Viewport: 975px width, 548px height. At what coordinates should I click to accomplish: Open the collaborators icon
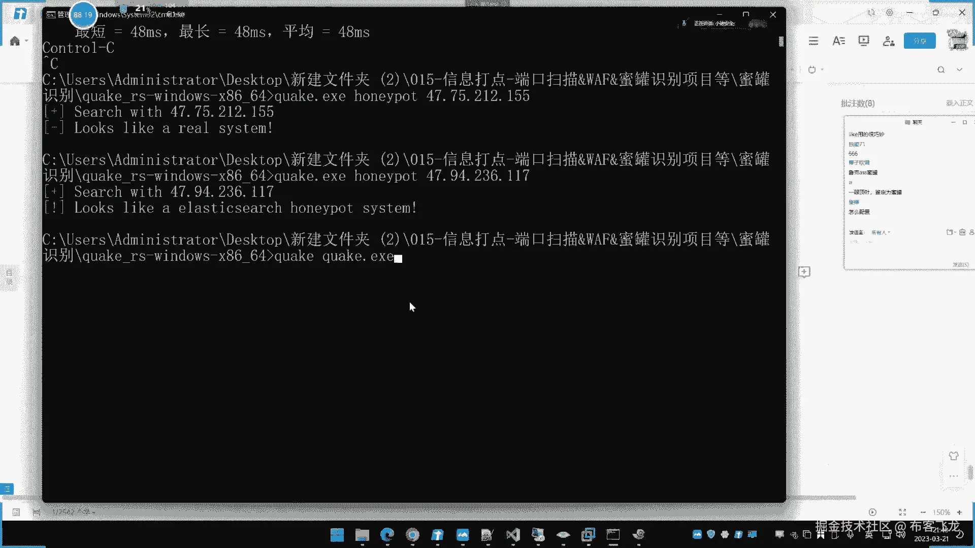[x=888, y=41]
